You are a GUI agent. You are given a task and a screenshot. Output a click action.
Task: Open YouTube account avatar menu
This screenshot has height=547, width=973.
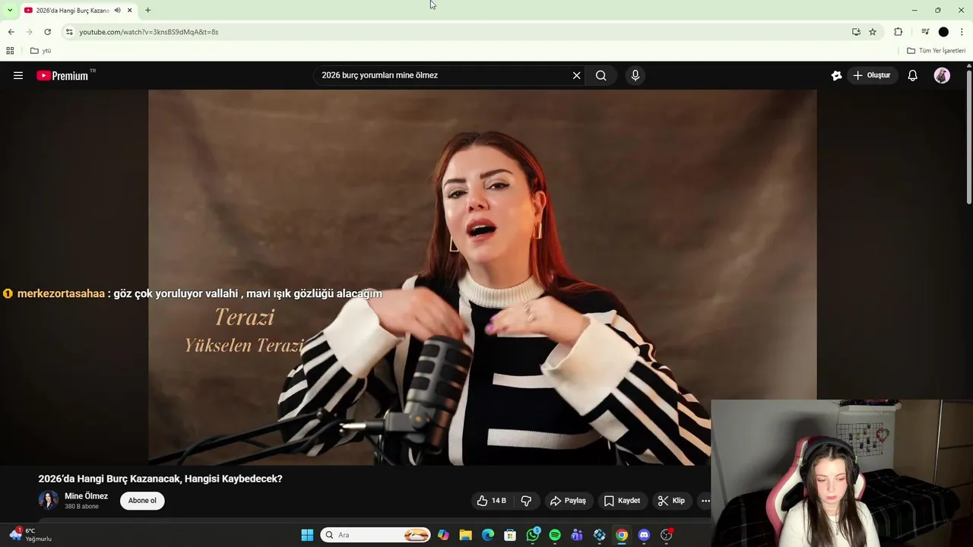pyautogui.click(x=942, y=75)
